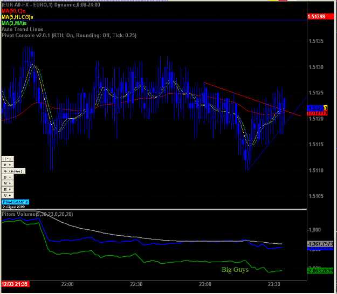
Task: Click the 1.5135 price axis label
Action: [x=316, y=41]
